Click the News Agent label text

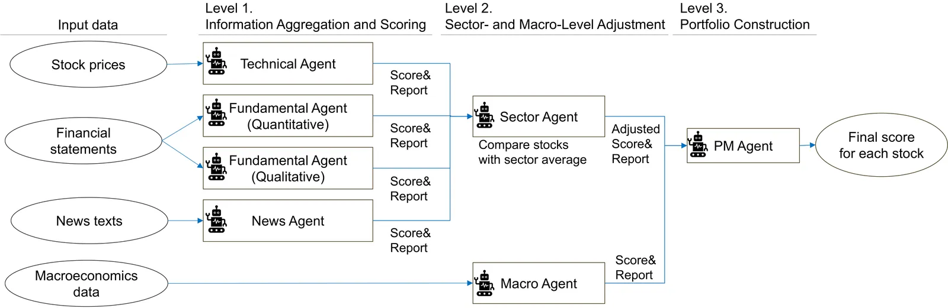coord(288,221)
